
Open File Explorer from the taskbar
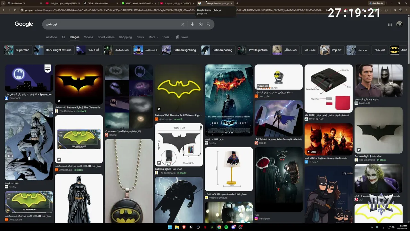(177, 227)
